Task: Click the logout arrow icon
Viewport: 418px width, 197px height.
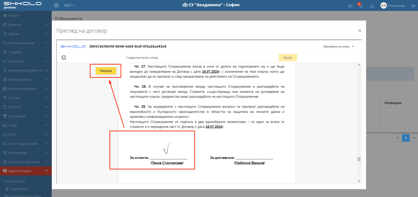Action: coord(413,6)
